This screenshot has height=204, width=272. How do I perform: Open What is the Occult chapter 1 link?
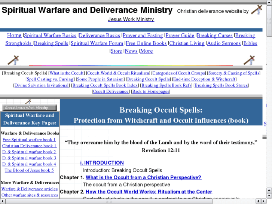click(x=143, y=177)
